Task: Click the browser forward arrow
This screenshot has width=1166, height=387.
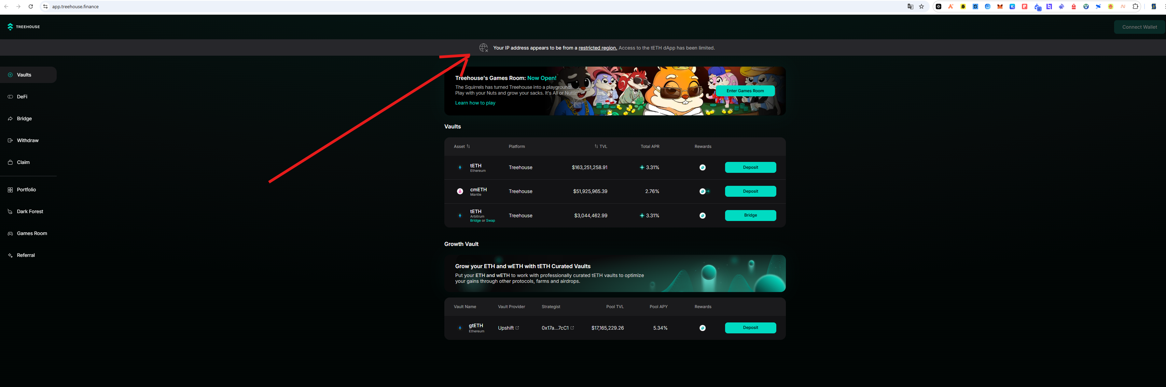Action: point(18,7)
